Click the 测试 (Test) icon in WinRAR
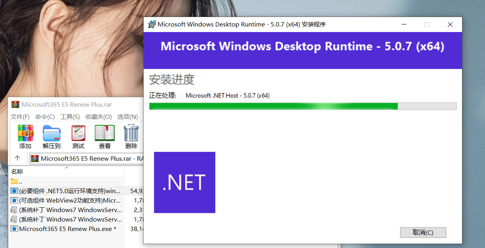 pyautogui.click(x=78, y=133)
